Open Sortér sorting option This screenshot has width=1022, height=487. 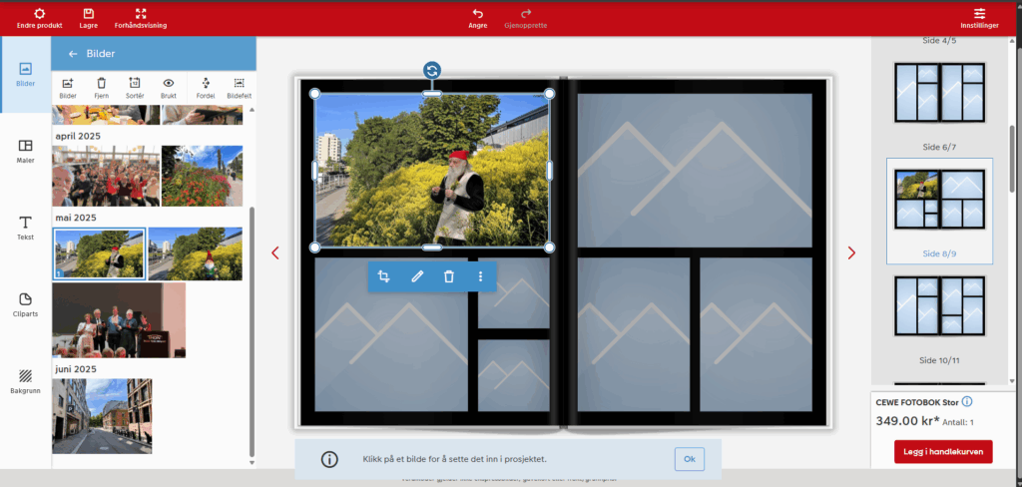(x=135, y=88)
